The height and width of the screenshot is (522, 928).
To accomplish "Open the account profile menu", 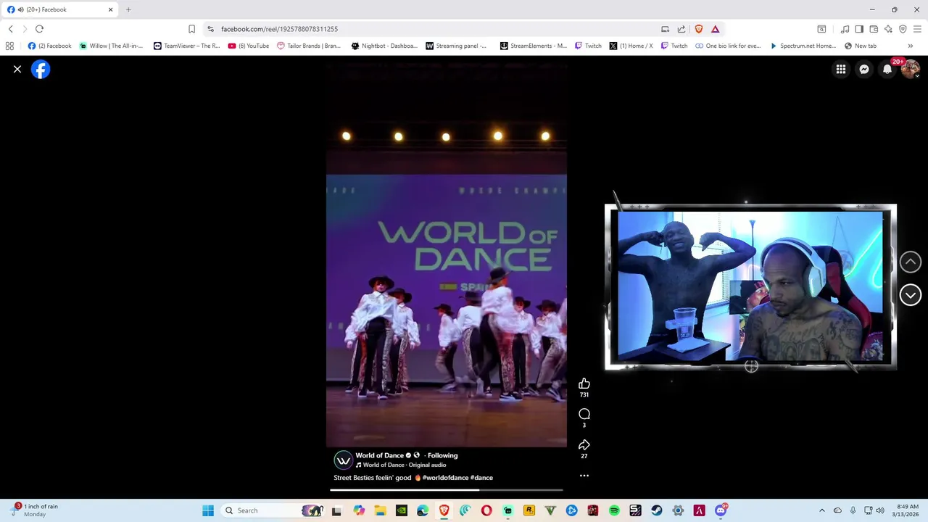I will (911, 69).
